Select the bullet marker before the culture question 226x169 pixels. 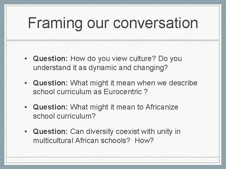point(26,59)
